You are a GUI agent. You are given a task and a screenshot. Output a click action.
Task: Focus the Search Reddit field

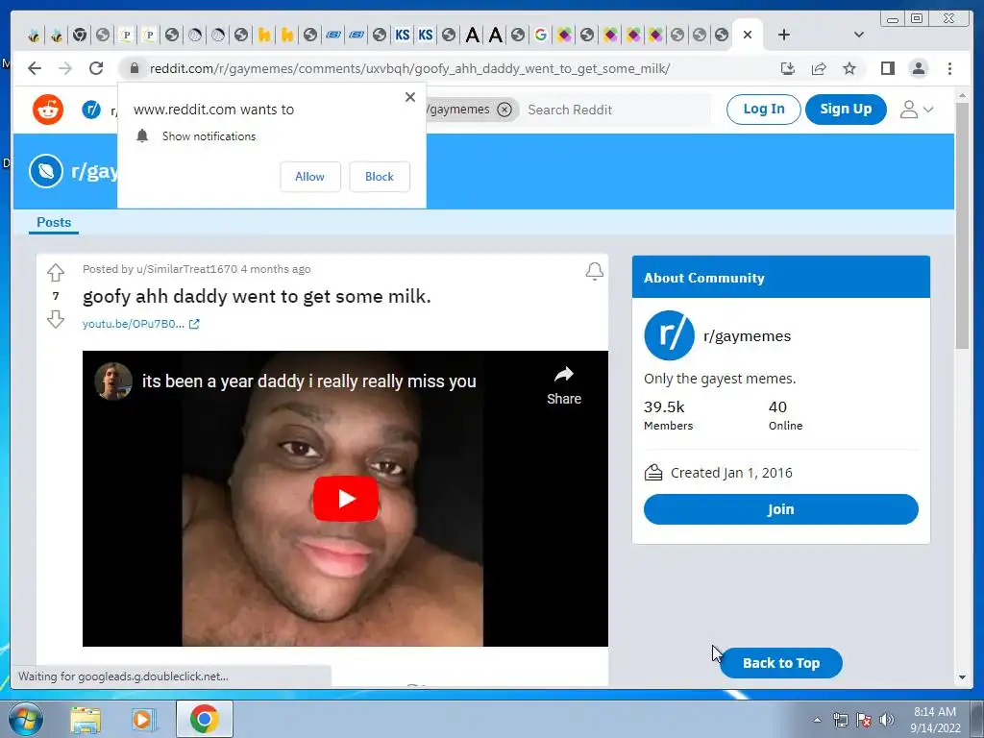(615, 110)
